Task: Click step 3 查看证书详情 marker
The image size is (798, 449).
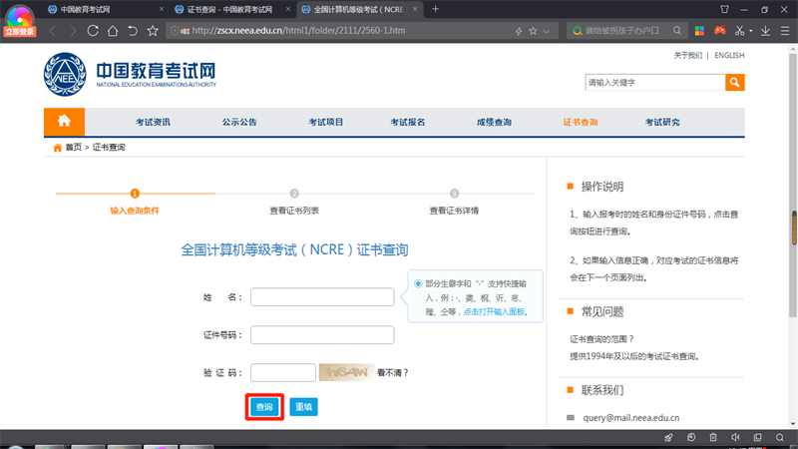Action: [x=454, y=194]
